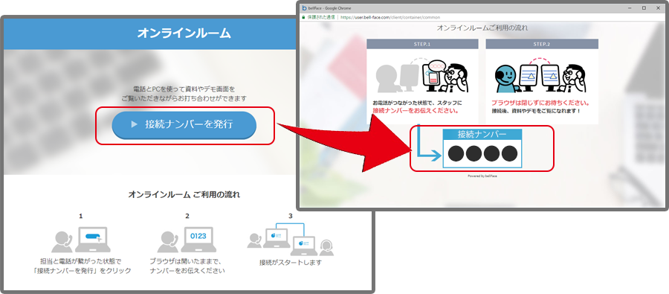The image size is (669, 294).
Task: Click the play triangle icon in 接続ナンバーを発行
Action: pos(135,125)
